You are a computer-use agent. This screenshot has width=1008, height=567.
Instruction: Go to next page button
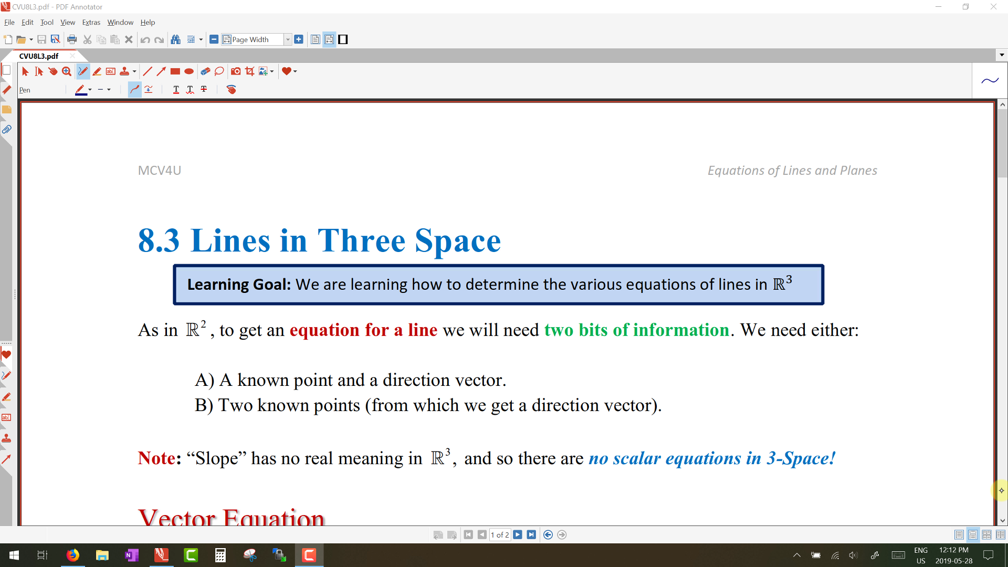click(x=518, y=534)
